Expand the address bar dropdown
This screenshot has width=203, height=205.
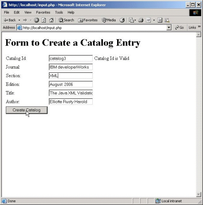click(x=169, y=28)
